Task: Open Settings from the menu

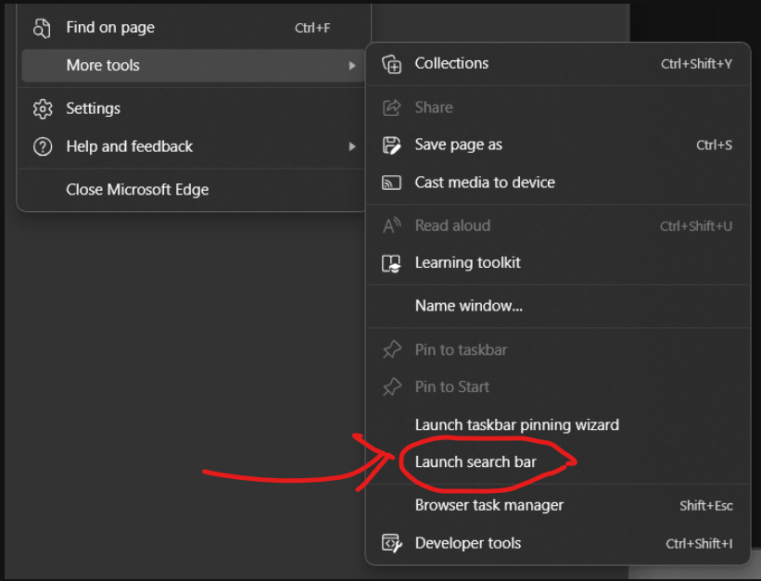Action: (193, 108)
